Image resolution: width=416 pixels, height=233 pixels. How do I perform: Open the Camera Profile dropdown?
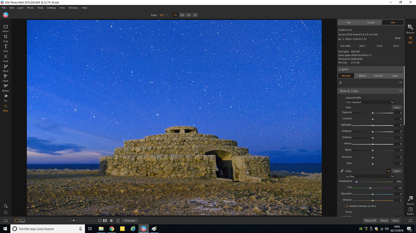point(370,102)
